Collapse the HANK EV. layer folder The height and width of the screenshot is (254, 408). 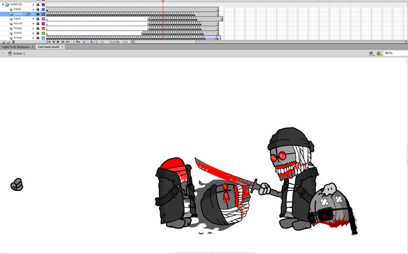coord(3,4)
